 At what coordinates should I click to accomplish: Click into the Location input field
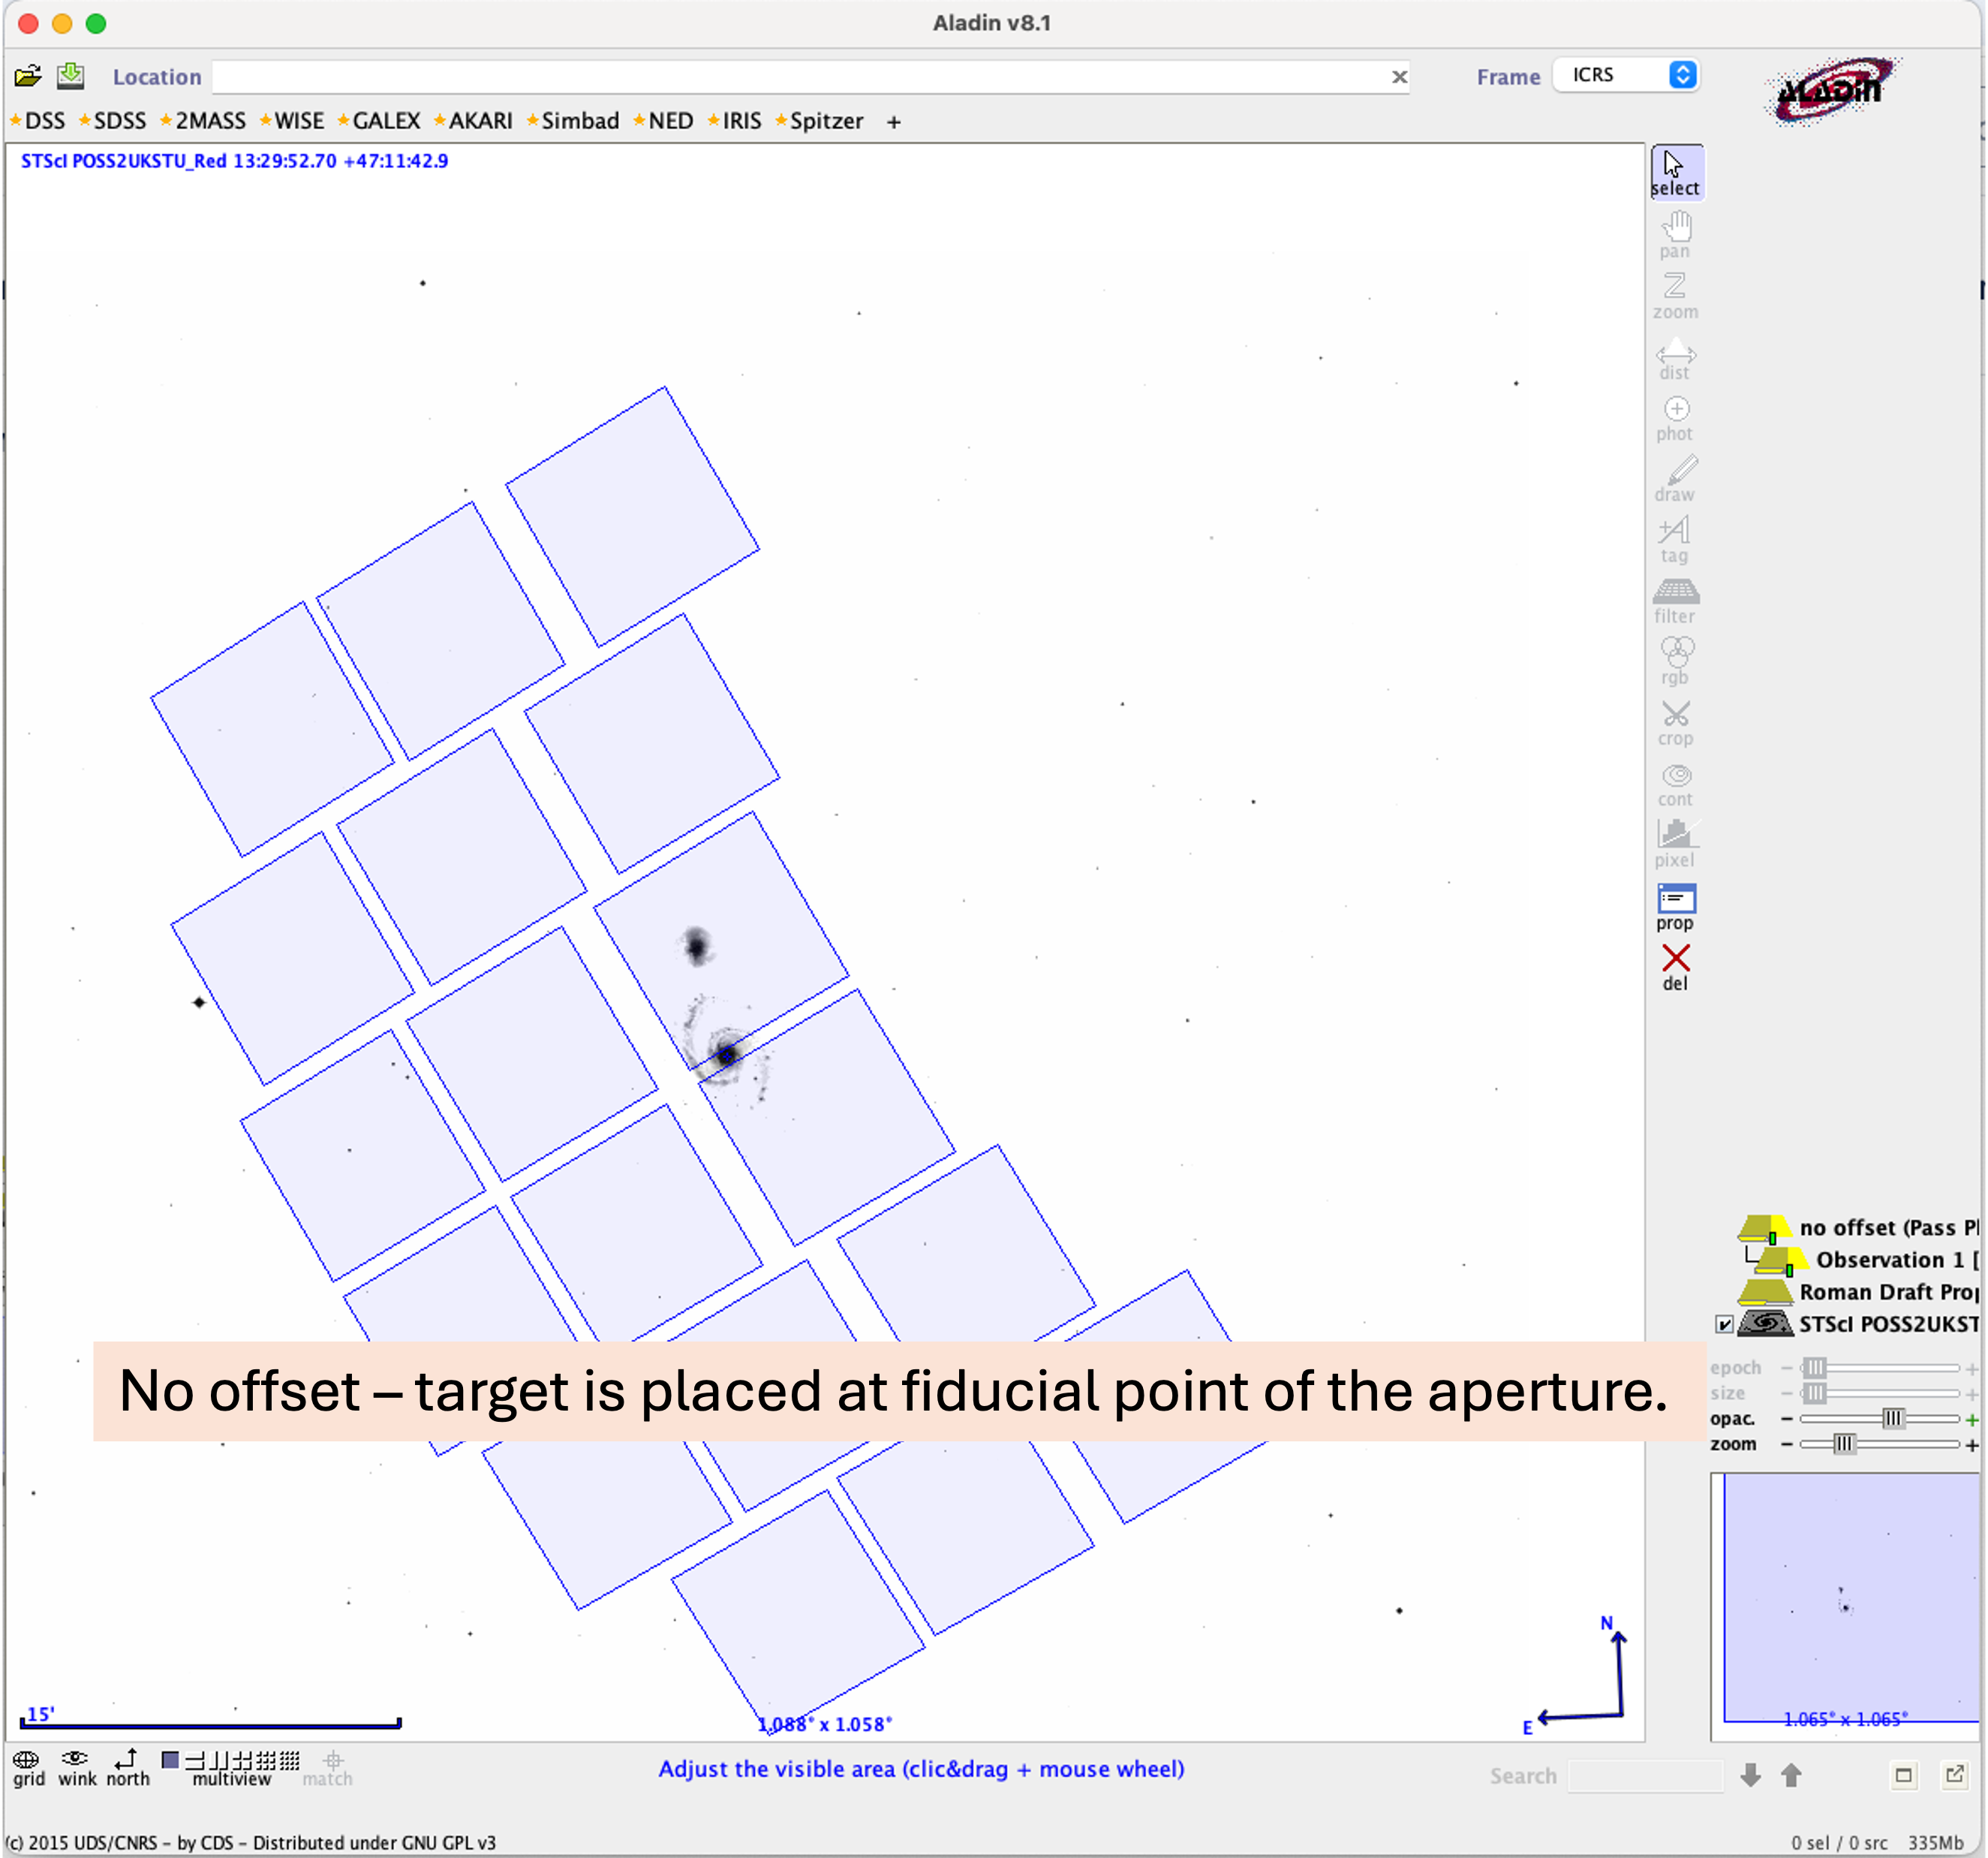pyautogui.click(x=800, y=77)
